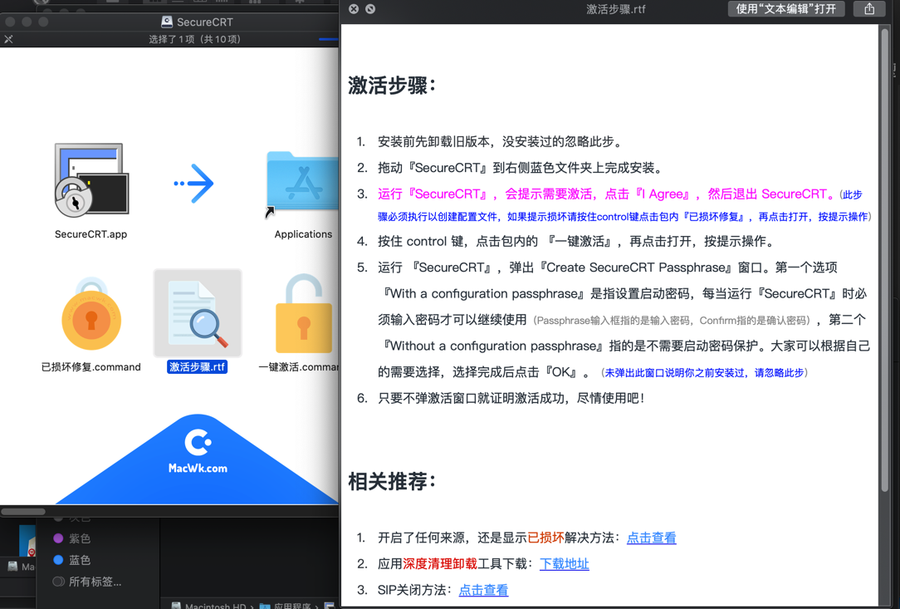Select the 一键激活.command padlock file

pos(304,314)
